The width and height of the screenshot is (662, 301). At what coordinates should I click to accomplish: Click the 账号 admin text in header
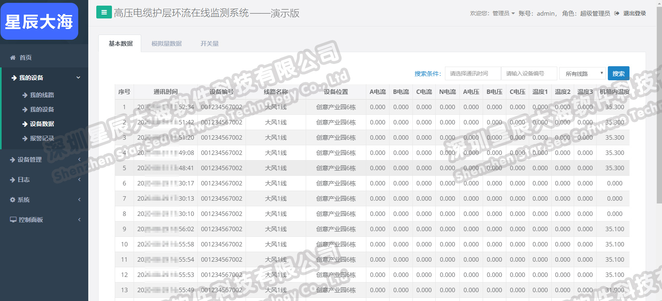(x=538, y=13)
